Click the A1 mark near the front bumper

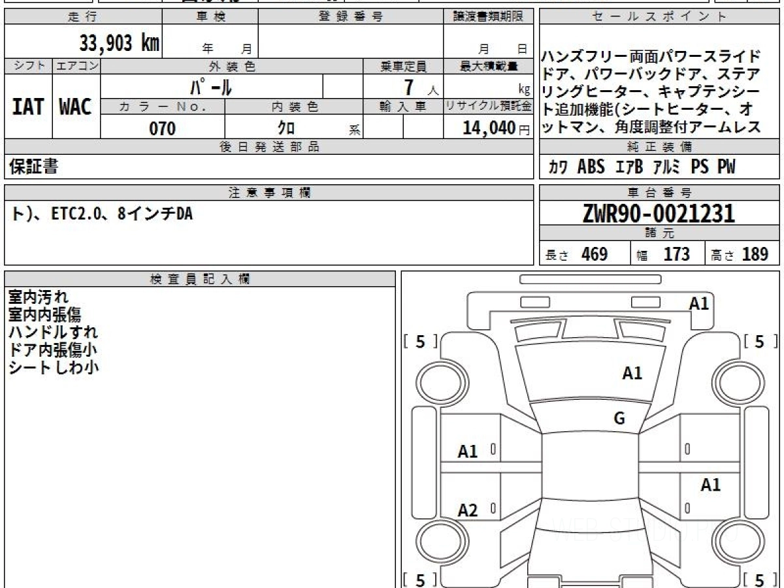(x=699, y=303)
